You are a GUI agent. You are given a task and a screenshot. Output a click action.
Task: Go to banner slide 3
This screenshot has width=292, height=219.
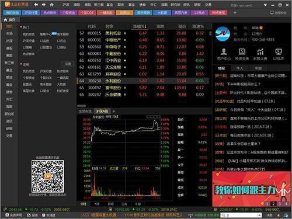280,204
